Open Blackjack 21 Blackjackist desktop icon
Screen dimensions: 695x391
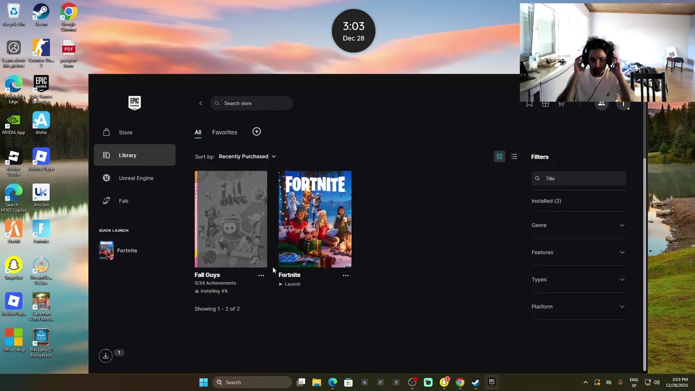pos(41,343)
